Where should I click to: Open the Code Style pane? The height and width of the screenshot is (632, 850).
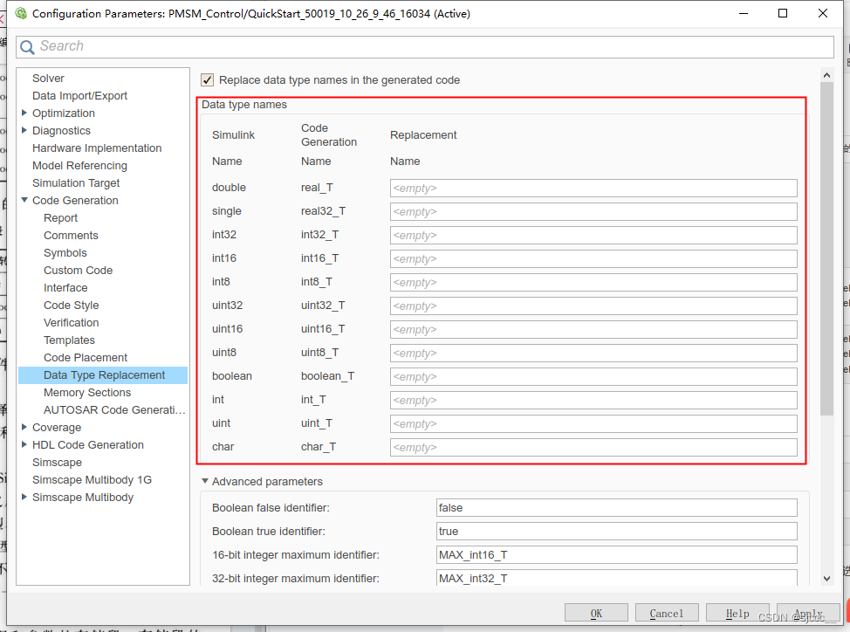pyautogui.click(x=70, y=305)
